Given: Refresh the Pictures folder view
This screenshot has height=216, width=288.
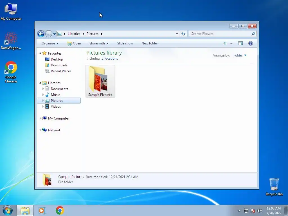Looking at the screenshot, I should tap(183, 34).
